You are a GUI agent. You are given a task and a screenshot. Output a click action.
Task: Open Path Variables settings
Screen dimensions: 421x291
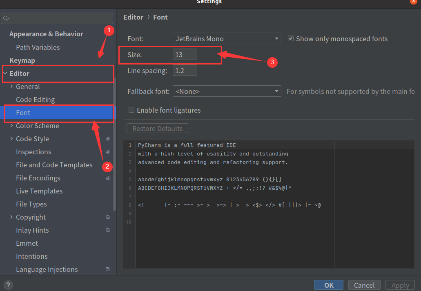(x=38, y=47)
